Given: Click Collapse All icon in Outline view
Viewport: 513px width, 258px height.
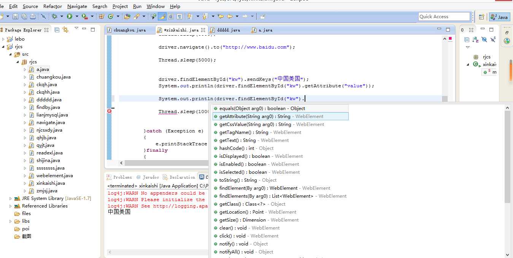Looking at the screenshot, I should 467,39.
